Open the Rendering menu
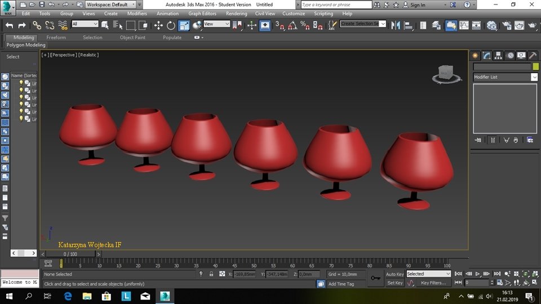 [236, 14]
